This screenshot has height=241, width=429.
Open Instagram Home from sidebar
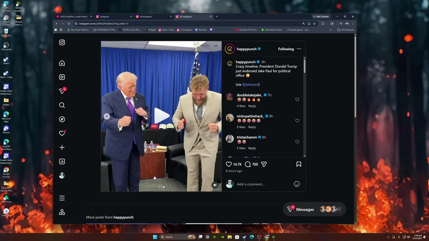coord(62,63)
